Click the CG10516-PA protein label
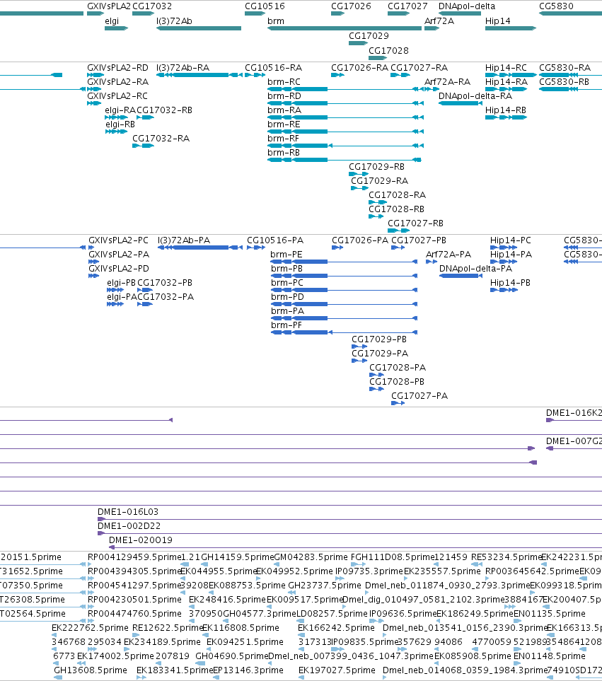This screenshot has width=602, height=681. point(275,240)
